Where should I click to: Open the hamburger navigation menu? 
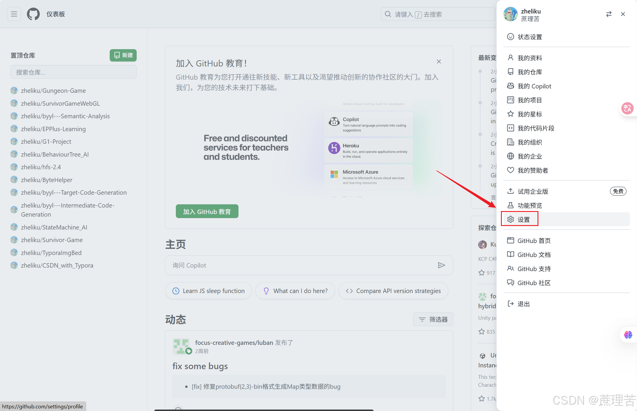pos(14,14)
